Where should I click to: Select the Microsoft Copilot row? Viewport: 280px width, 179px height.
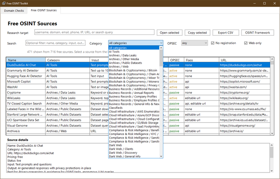pyautogui.click(x=138, y=81)
